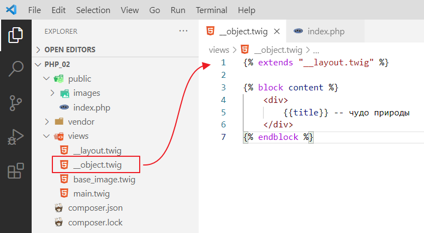The width and height of the screenshot is (424, 233).
Task: Close the __object.twig editor tab
Action: point(277,31)
